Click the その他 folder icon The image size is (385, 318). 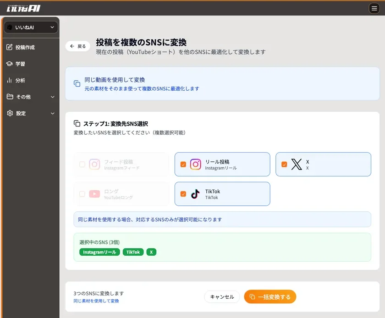pyautogui.click(x=10, y=97)
